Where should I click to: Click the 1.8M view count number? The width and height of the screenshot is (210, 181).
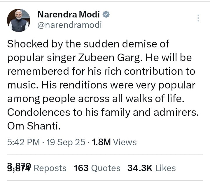101,142
